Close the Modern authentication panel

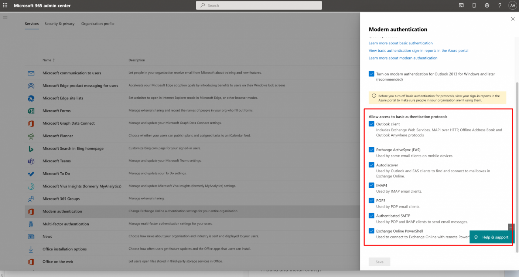(512, 19)
